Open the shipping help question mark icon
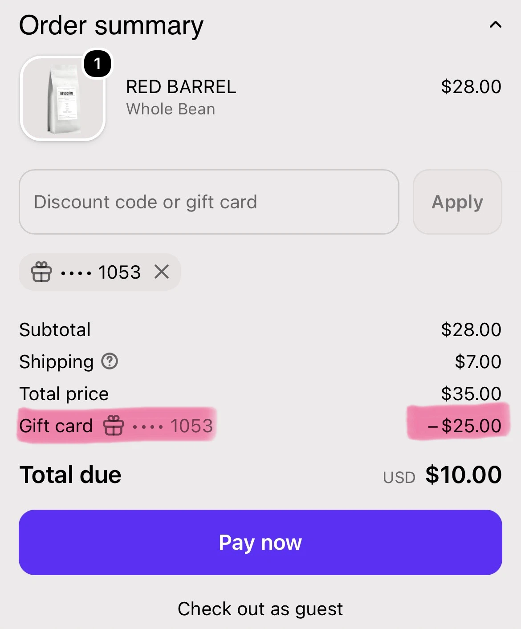Screen dimensions: 521x629 point(110,361)
